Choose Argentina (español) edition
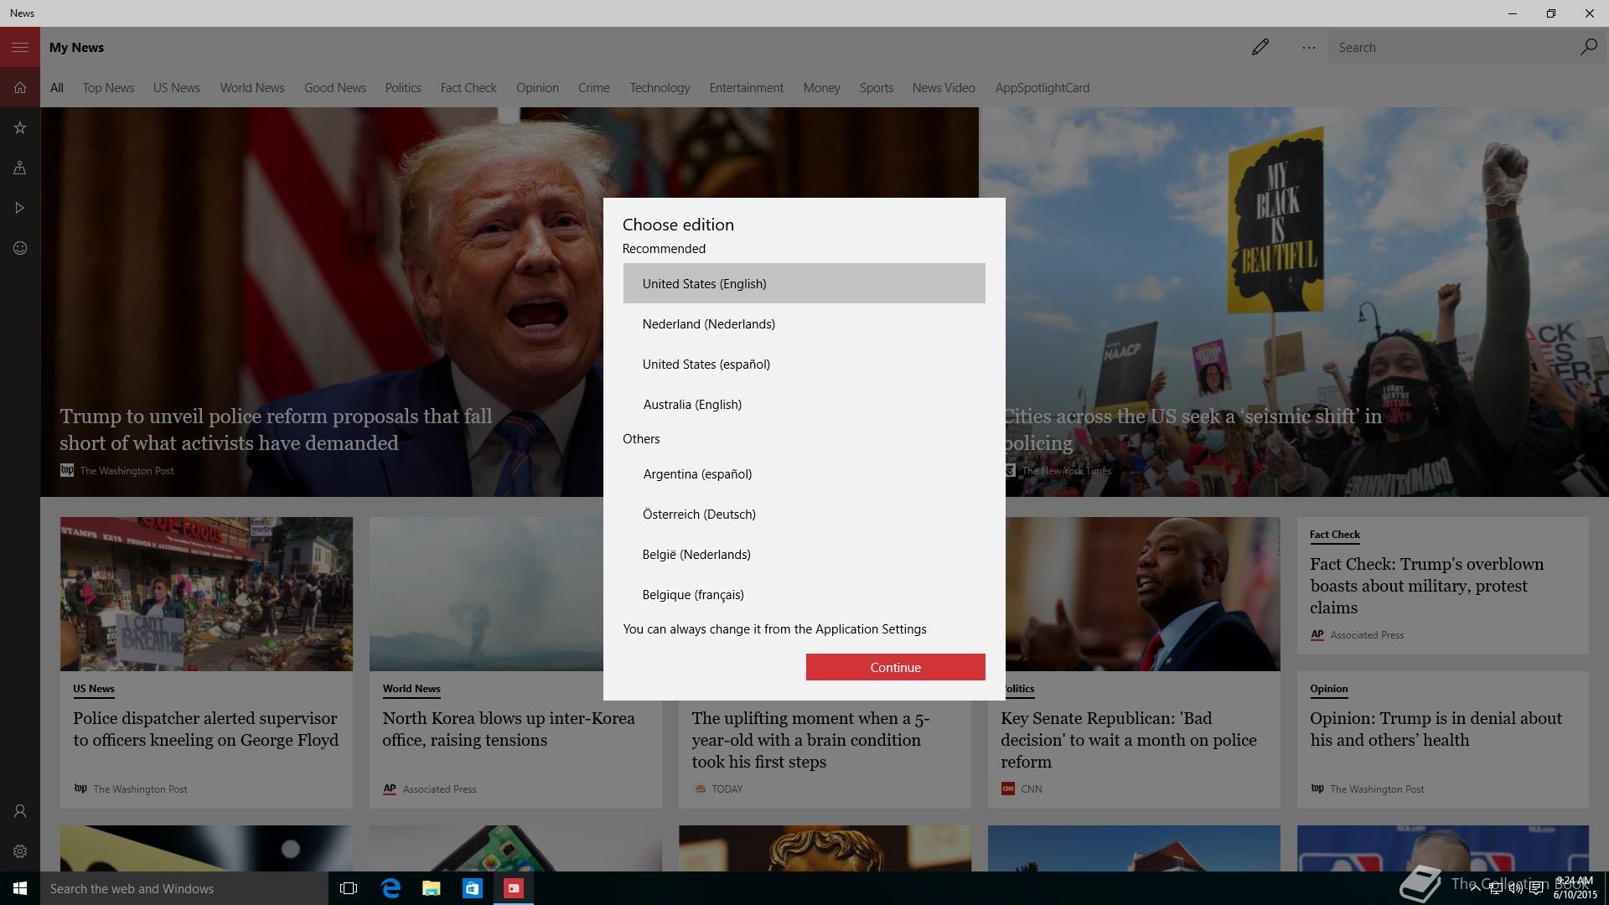Image resolution: width=1609 pixels, height=905 pixels. [x=804, y=473]
